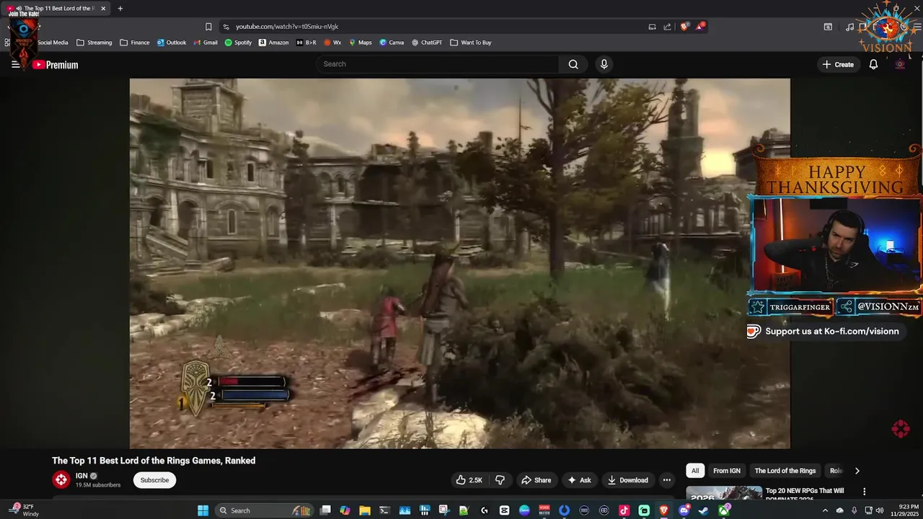Select The Lord of the Rings chip
923x519 pixels.
tap(785, 471)
